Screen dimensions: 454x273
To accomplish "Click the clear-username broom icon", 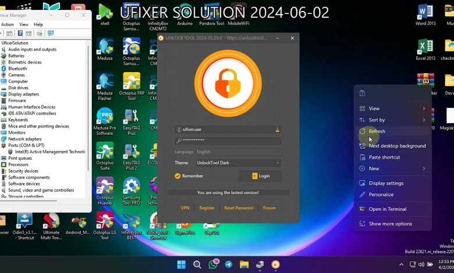I will tap(278, 130).
